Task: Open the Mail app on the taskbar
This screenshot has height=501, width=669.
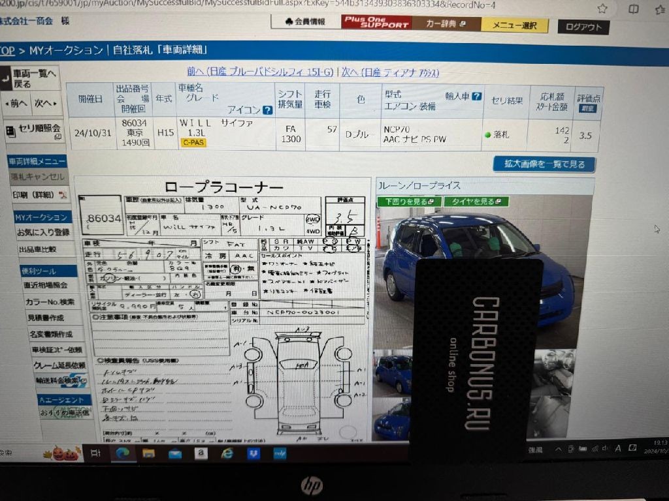Action: tap(175, 454)
